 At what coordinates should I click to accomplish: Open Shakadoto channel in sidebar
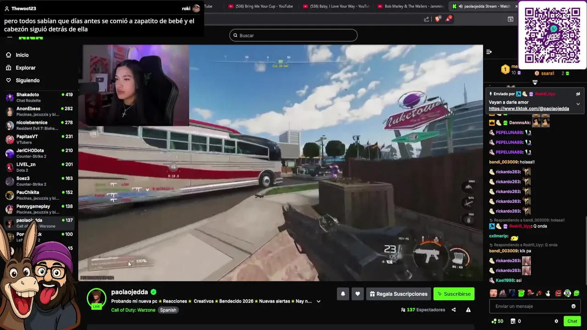point(39,97)
